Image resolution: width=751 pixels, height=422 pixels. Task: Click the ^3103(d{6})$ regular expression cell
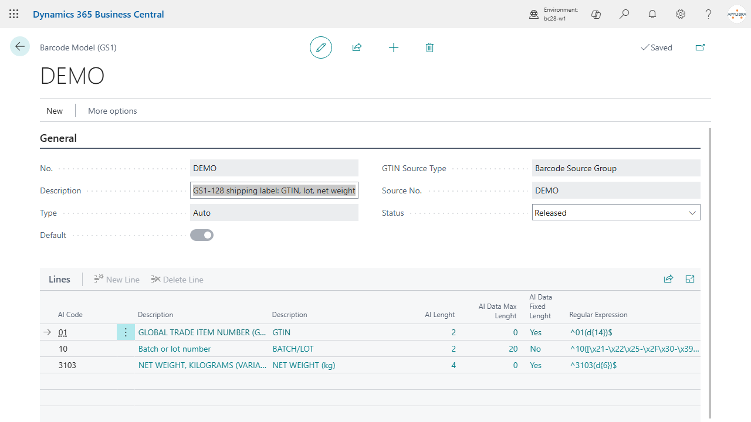point(593,365)
